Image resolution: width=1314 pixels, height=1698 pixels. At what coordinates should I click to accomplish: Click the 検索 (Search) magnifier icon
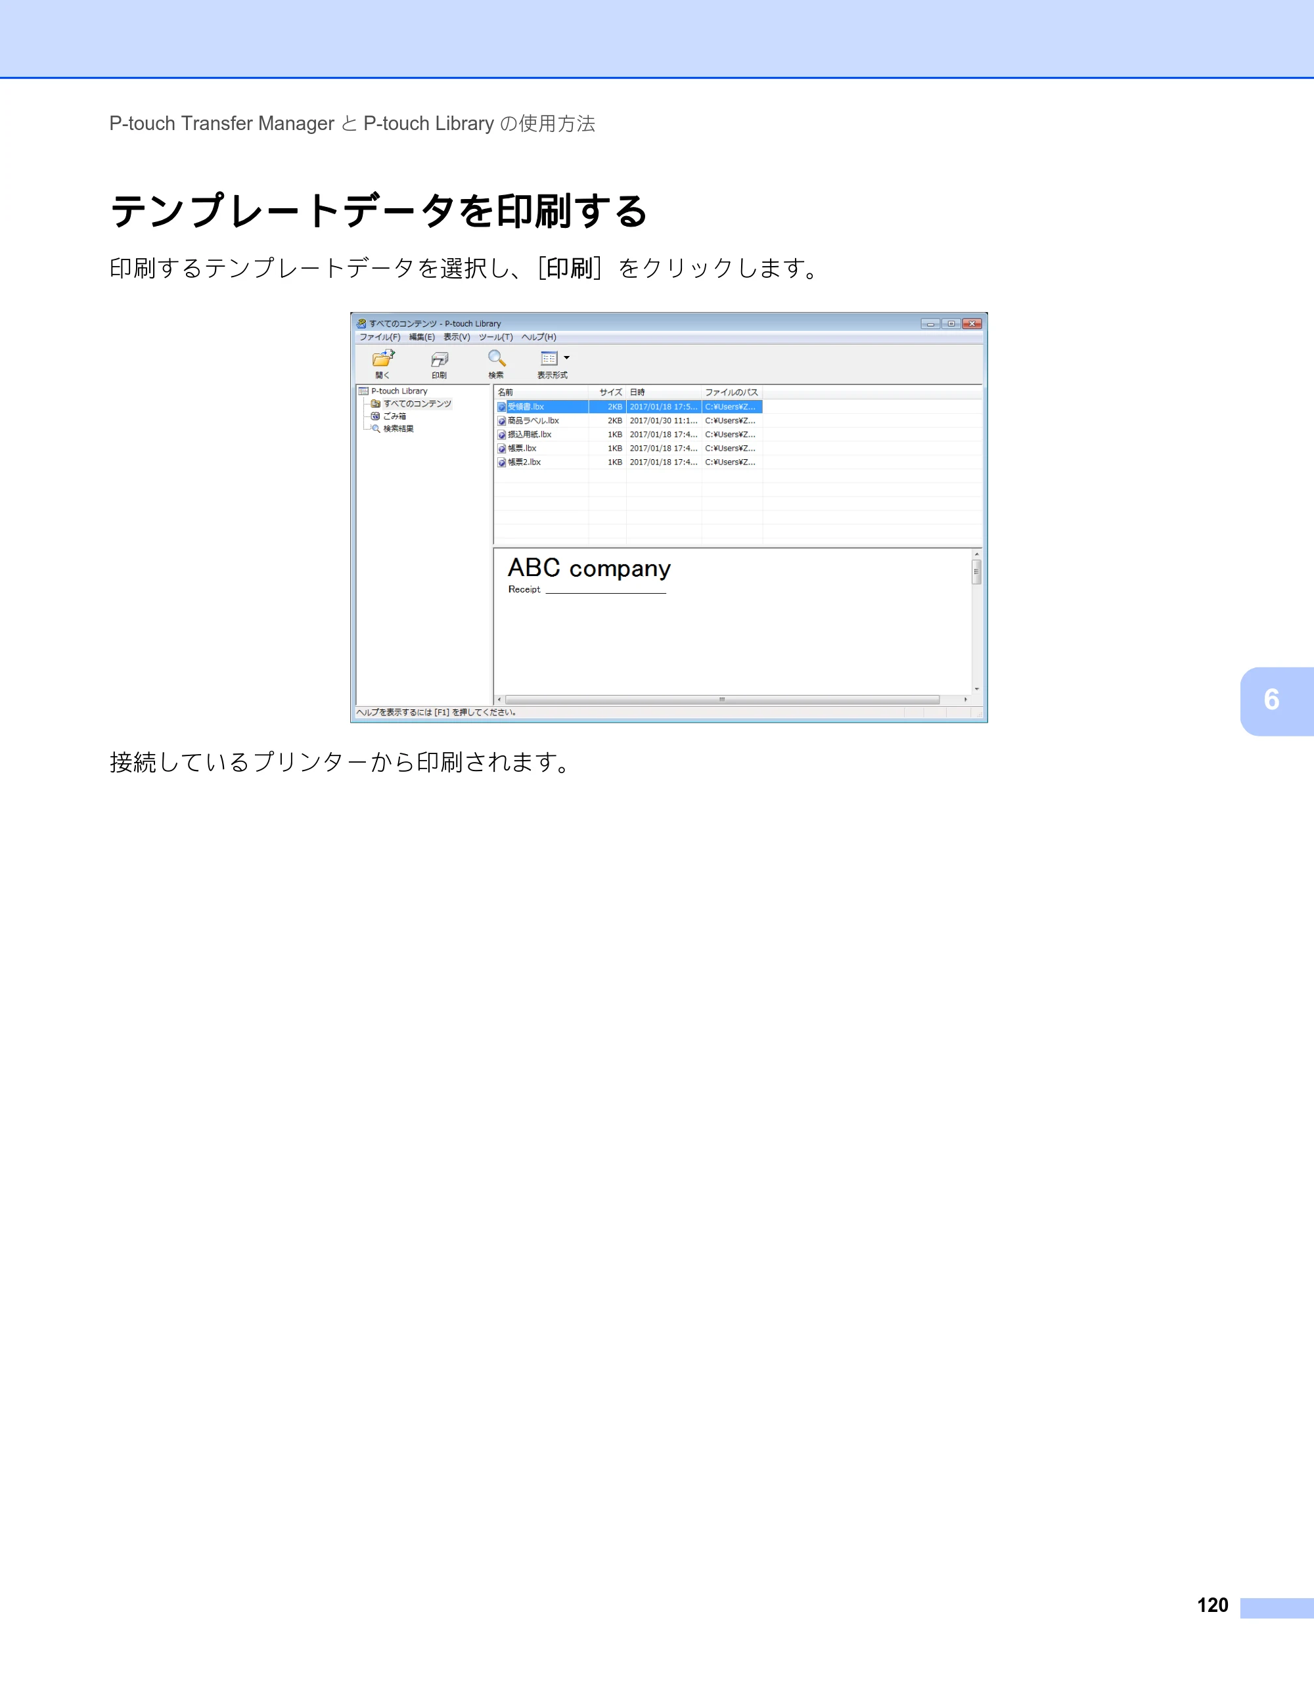pos(496,359)
